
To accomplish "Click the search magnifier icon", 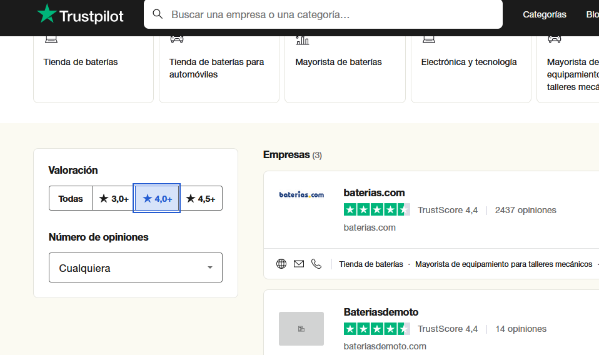I will 158,14.
